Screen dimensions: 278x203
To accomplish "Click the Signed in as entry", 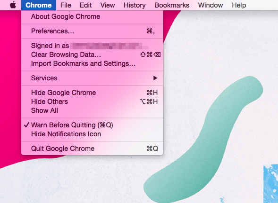I will 92,46.
